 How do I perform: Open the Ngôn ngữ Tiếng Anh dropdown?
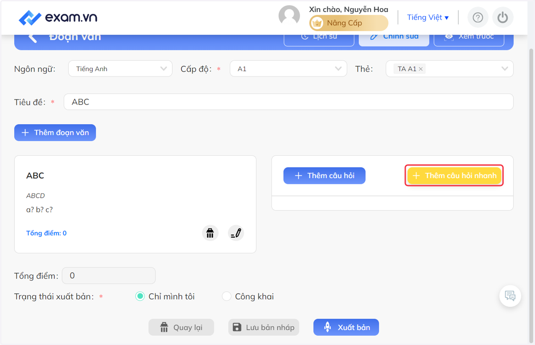tap(120, 69)
